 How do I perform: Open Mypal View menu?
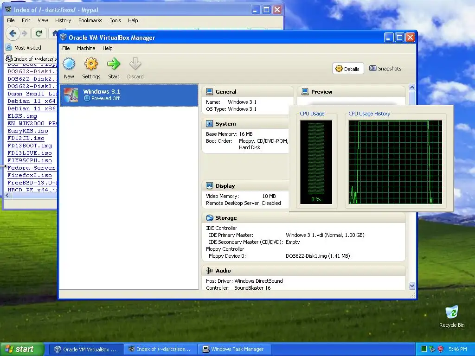(43, 20)
